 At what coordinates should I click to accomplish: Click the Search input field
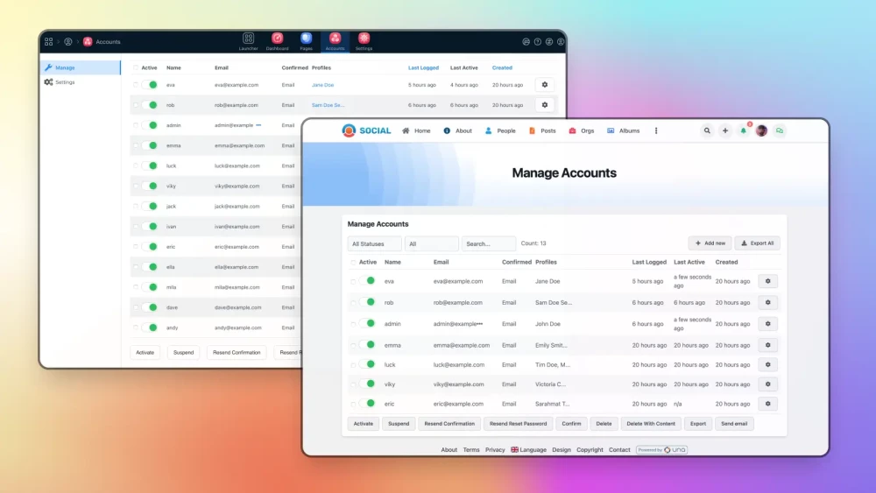pyautogui.click(x=488, y=243)
